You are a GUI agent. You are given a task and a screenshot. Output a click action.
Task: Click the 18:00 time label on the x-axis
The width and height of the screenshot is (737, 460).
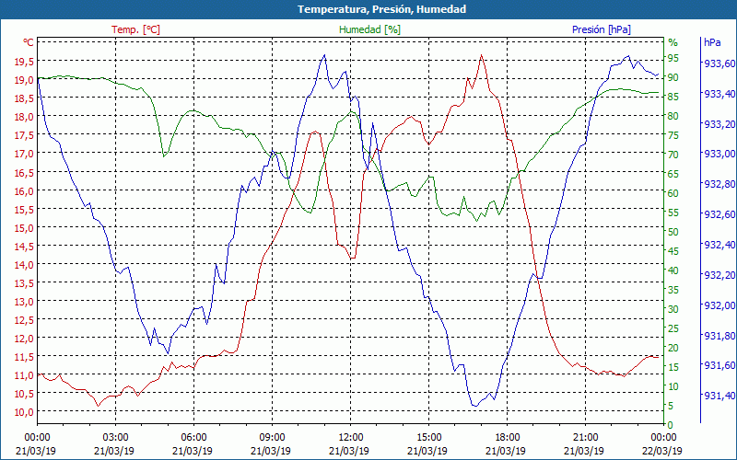point(508,437)
